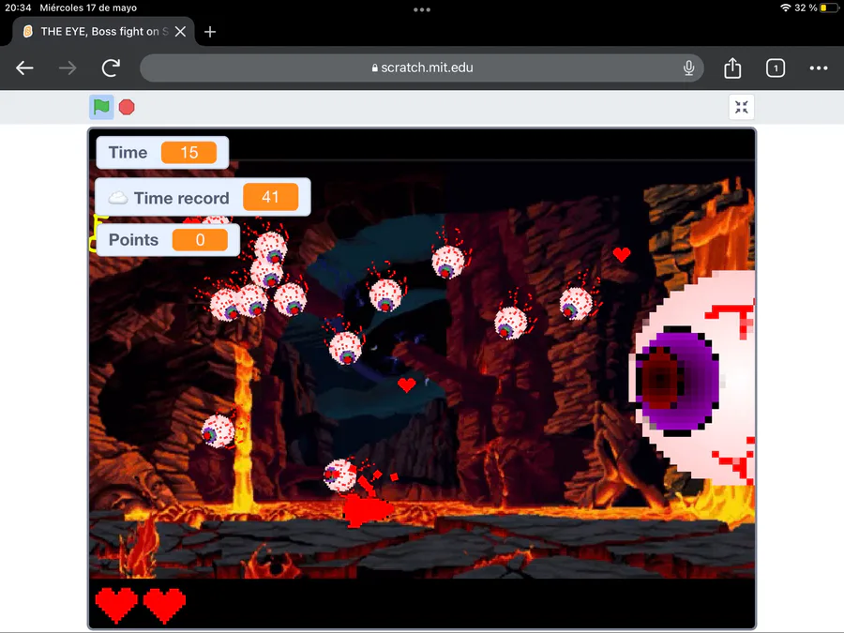Click the Time record label

click(x=181, y=198)
